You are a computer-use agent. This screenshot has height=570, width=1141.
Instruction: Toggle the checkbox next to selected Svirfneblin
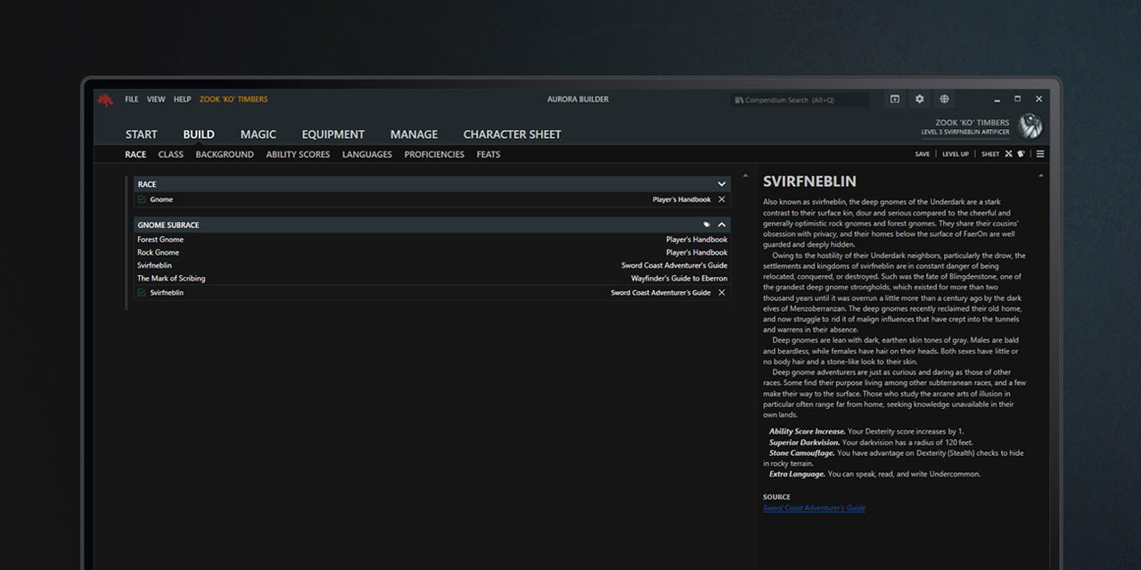(x=140, y=292)
